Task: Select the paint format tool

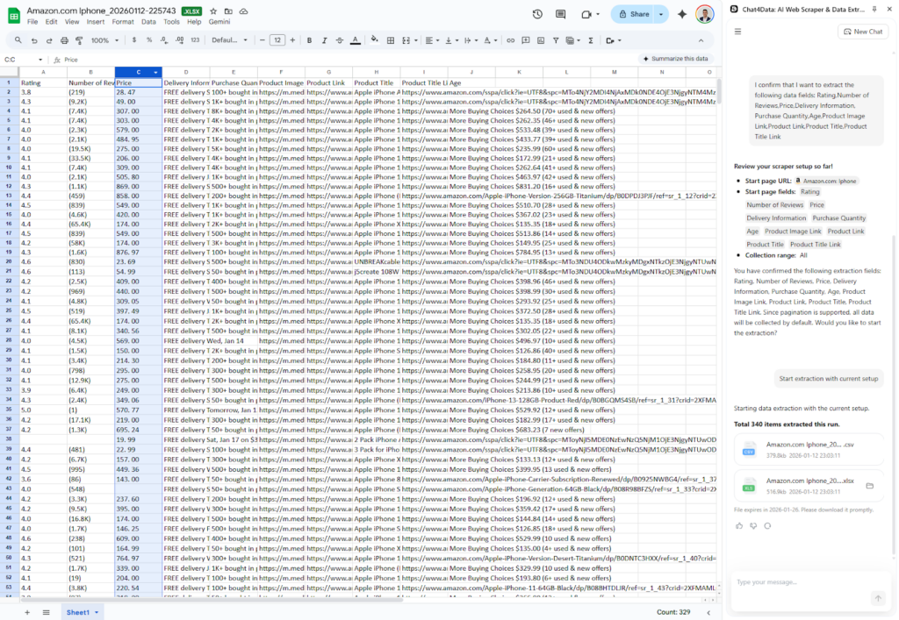Action: 78,40
